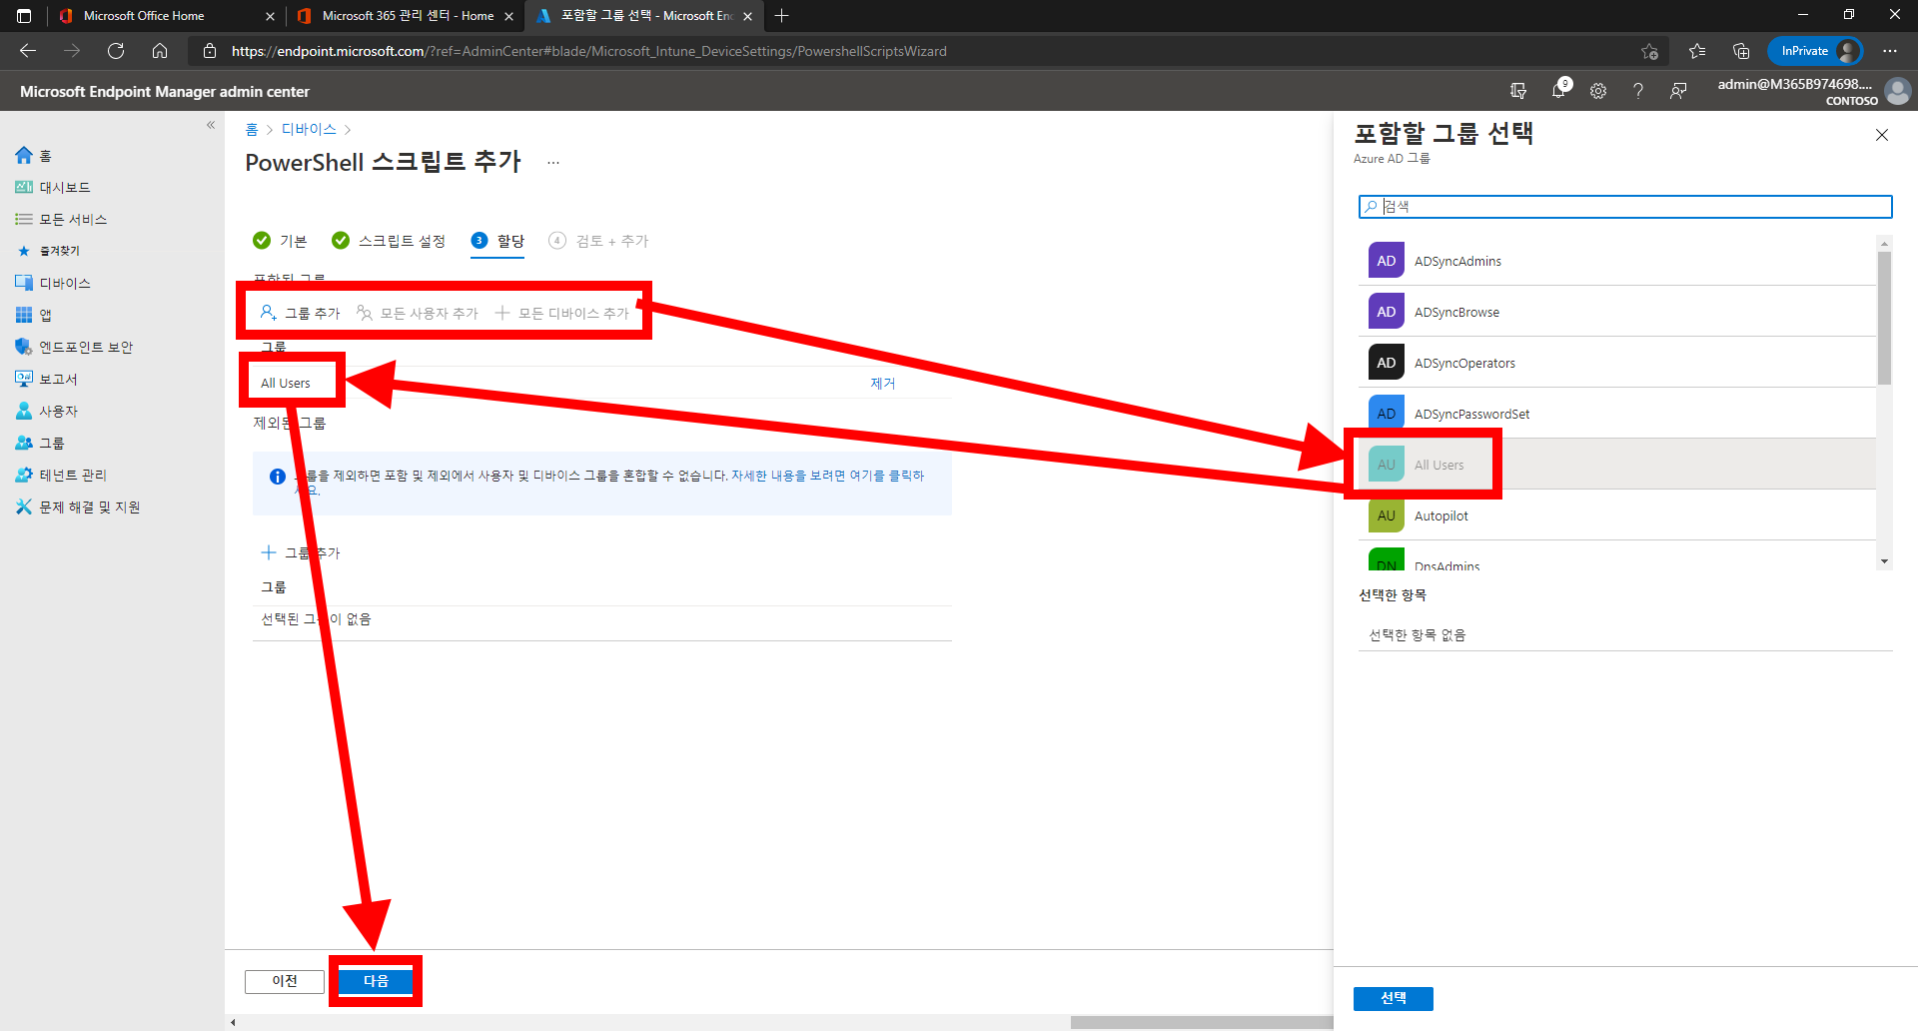Click the horizontal scrollbar at bottom

point(1202,1022)
